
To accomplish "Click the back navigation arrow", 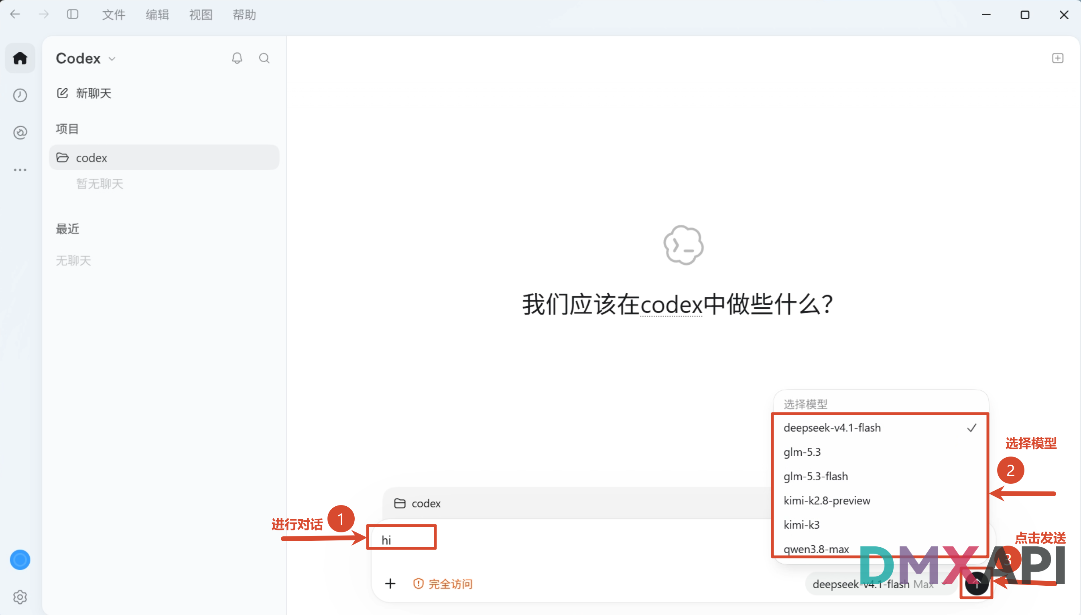I will [x=15, y=14].
